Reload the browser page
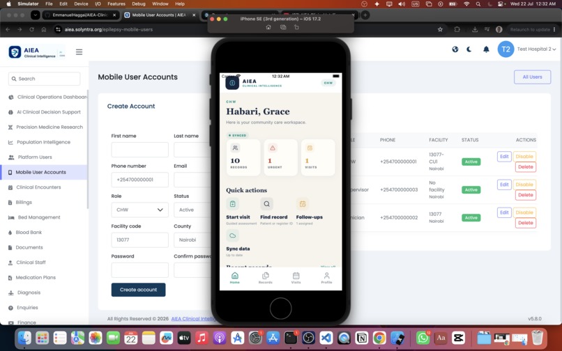562x351 pixels. point(31,30)
